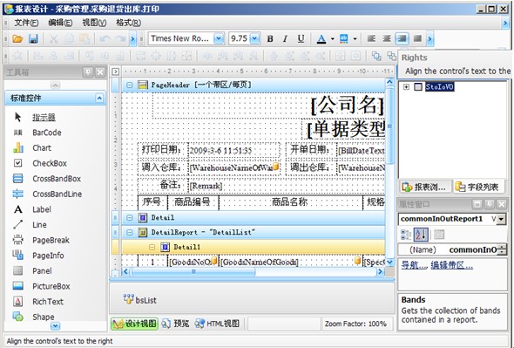The width and height of the screenshot is (514, 348).
Task: Expand the StoIoVO tree node
Action: (406, 87)
